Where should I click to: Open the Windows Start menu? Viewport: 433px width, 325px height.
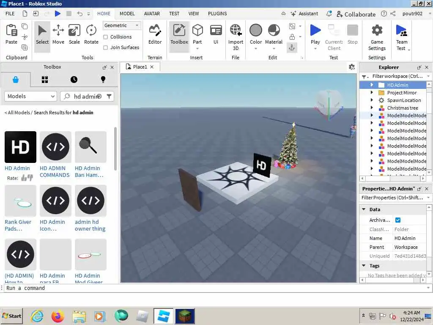click(x=12, y=316)
